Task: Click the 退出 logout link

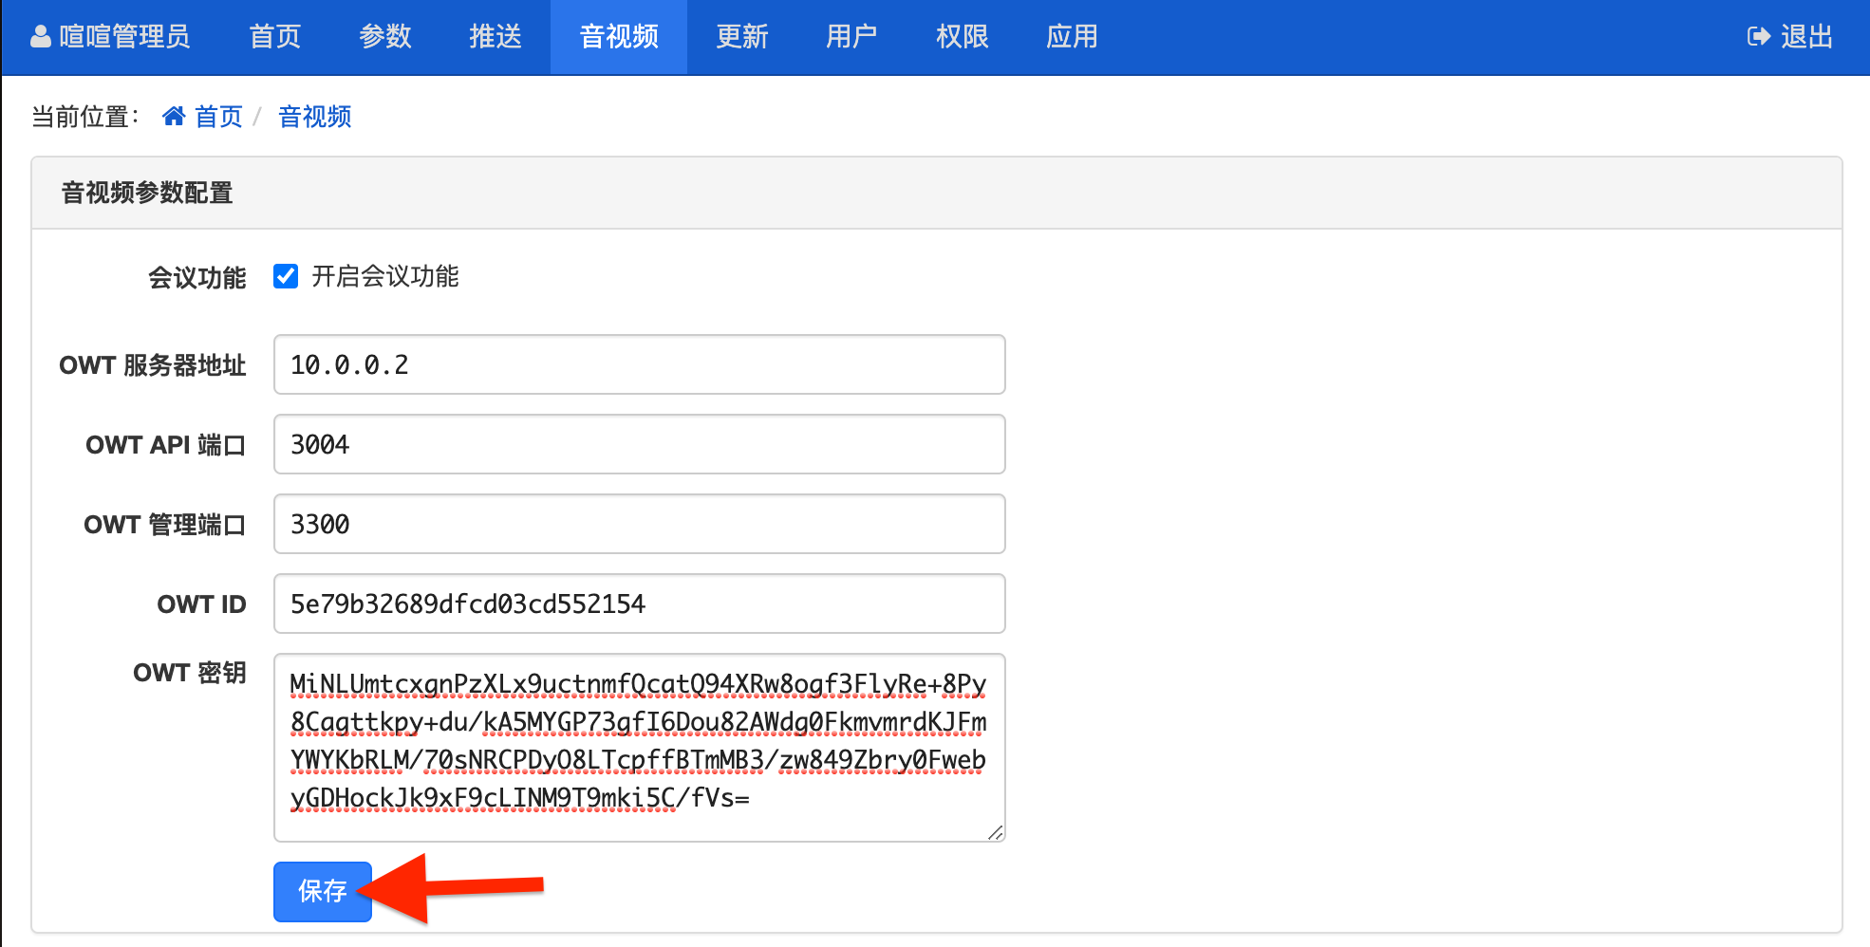Action: tap(1805, 37)
